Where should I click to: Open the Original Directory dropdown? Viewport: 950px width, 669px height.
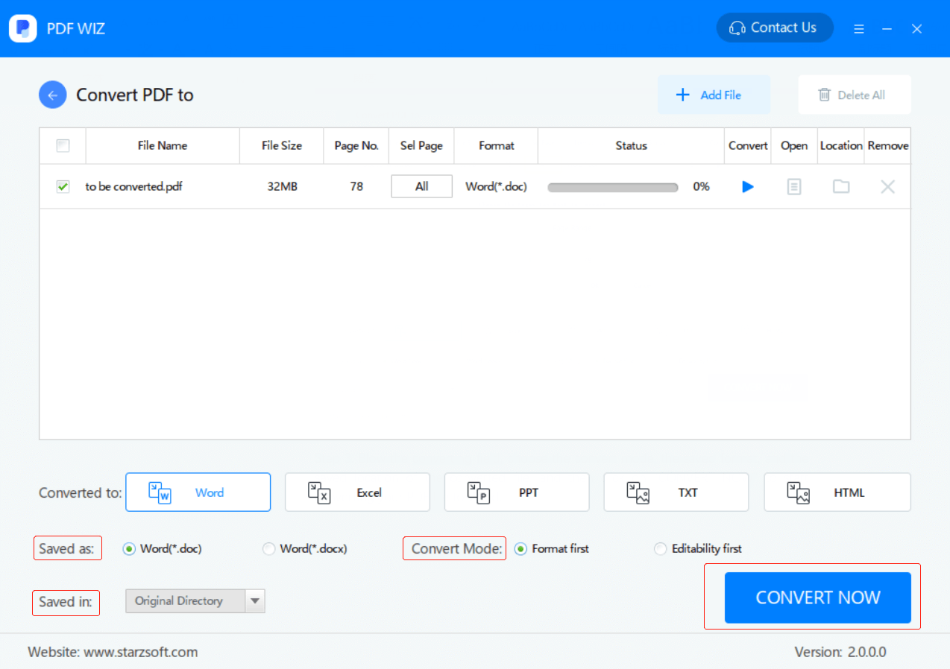254,600
